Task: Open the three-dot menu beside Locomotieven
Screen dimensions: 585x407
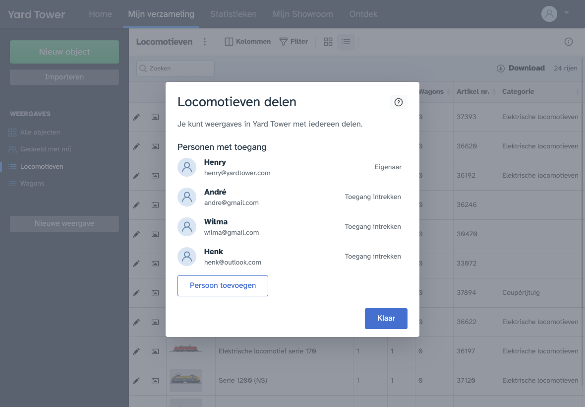Action: tap(205, 42)
